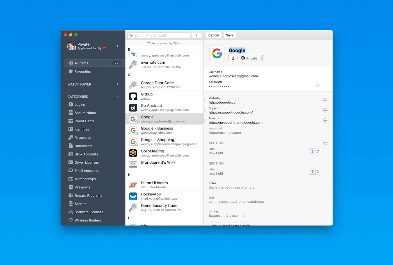Viewport: 393px width, 265px height.
Task: Click the Cancel button
Action: tap(214, 35)
